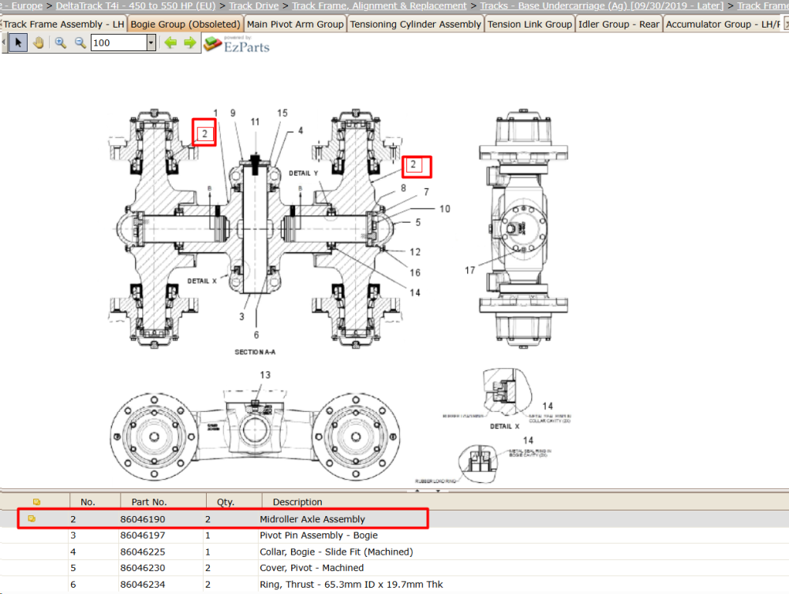Sort by the No. column header
This screenshot has height=594, width=789.
tap(88, 502)
